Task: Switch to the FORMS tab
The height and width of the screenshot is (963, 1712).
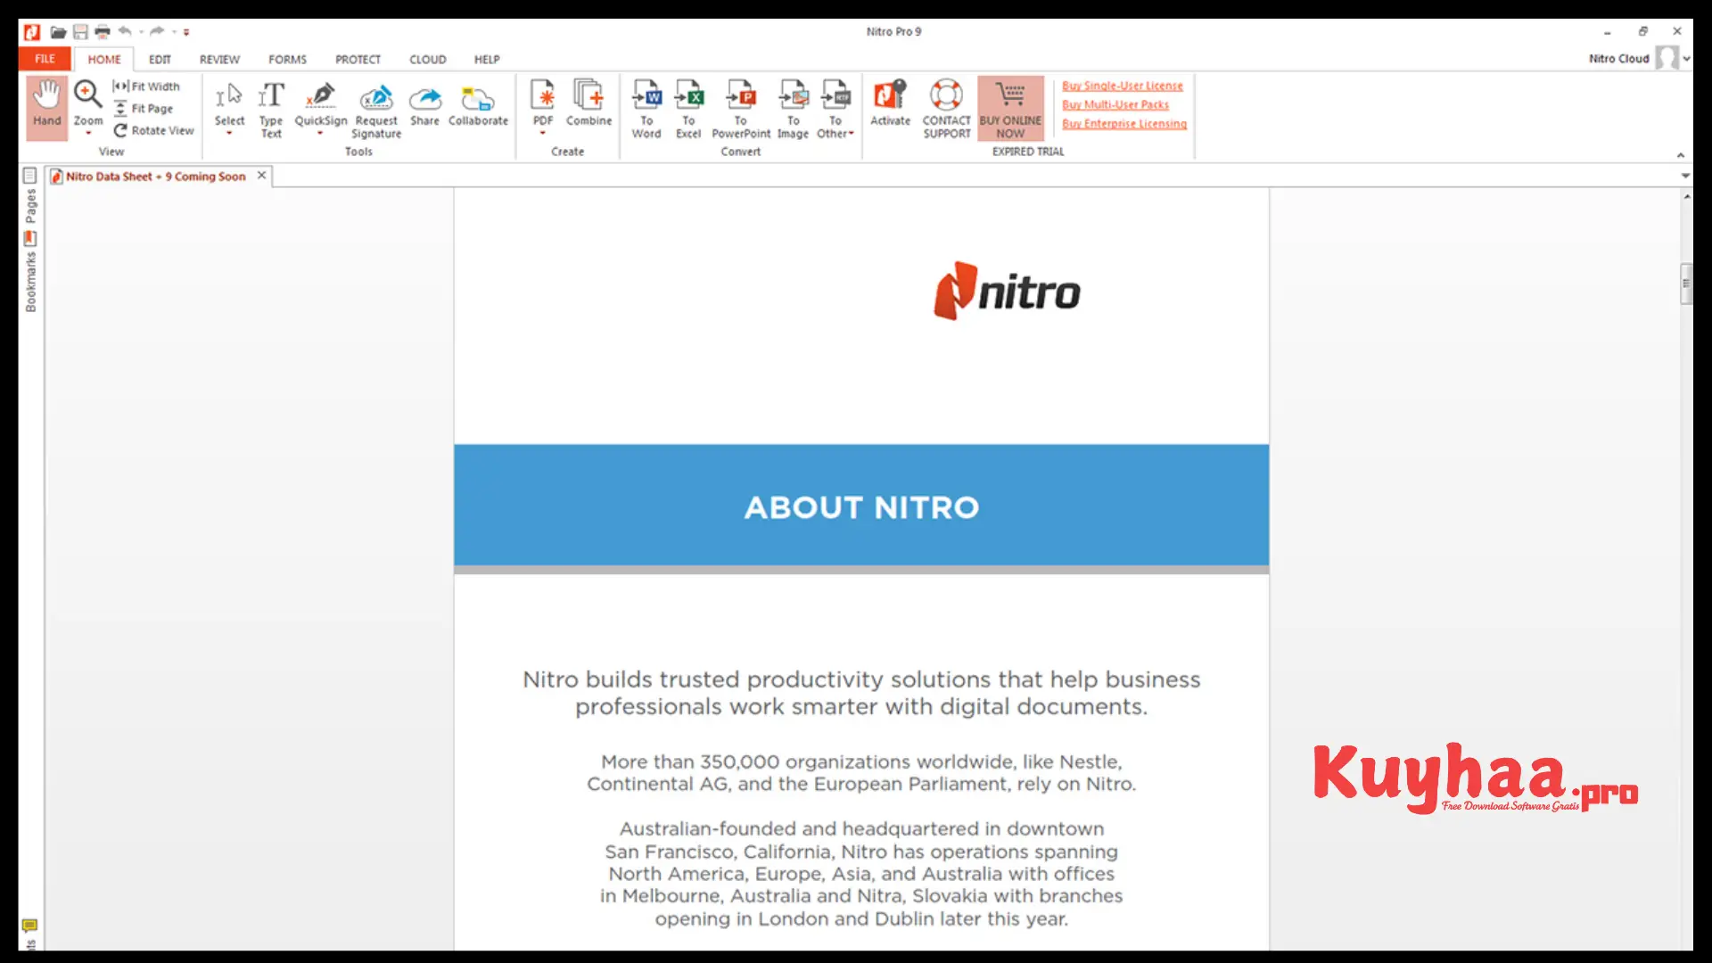Action: (287, 60)
